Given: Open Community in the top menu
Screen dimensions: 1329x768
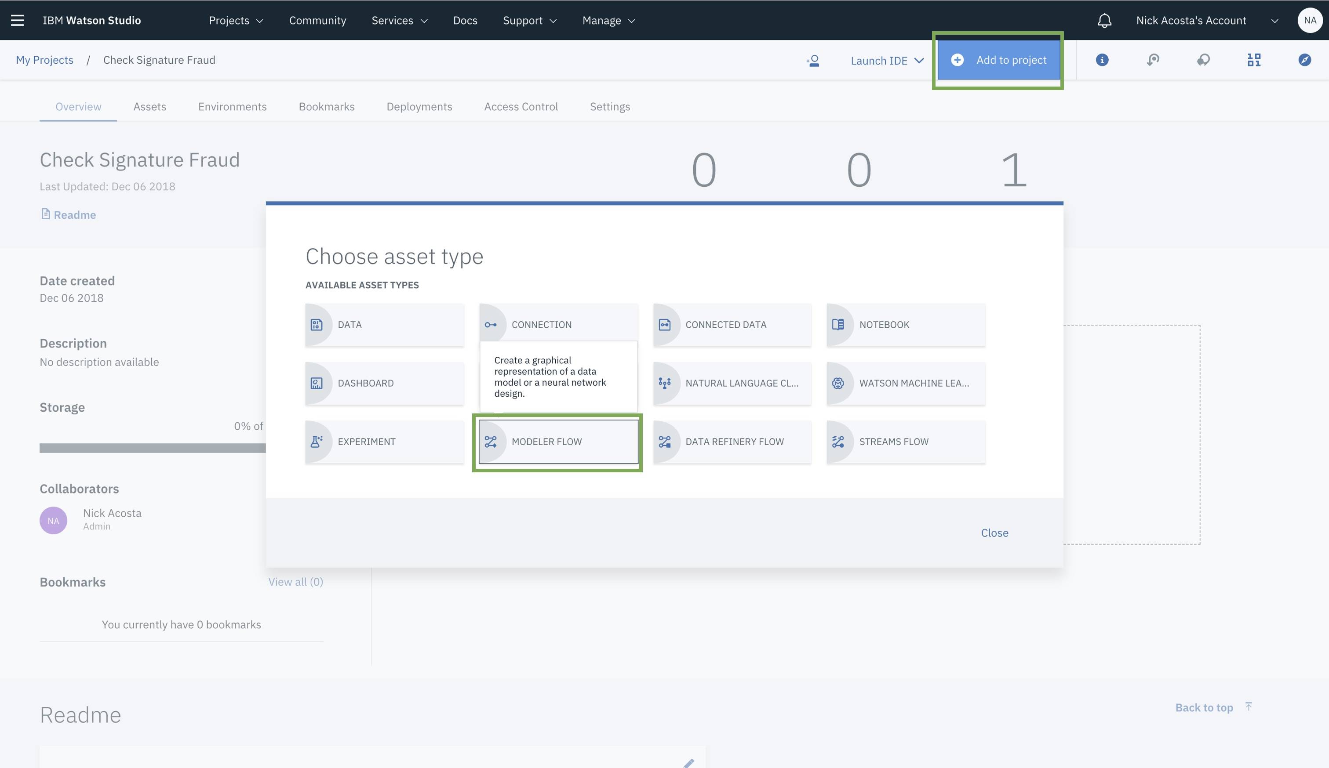Looking at the screenshot, I should [x=317, y=21].
